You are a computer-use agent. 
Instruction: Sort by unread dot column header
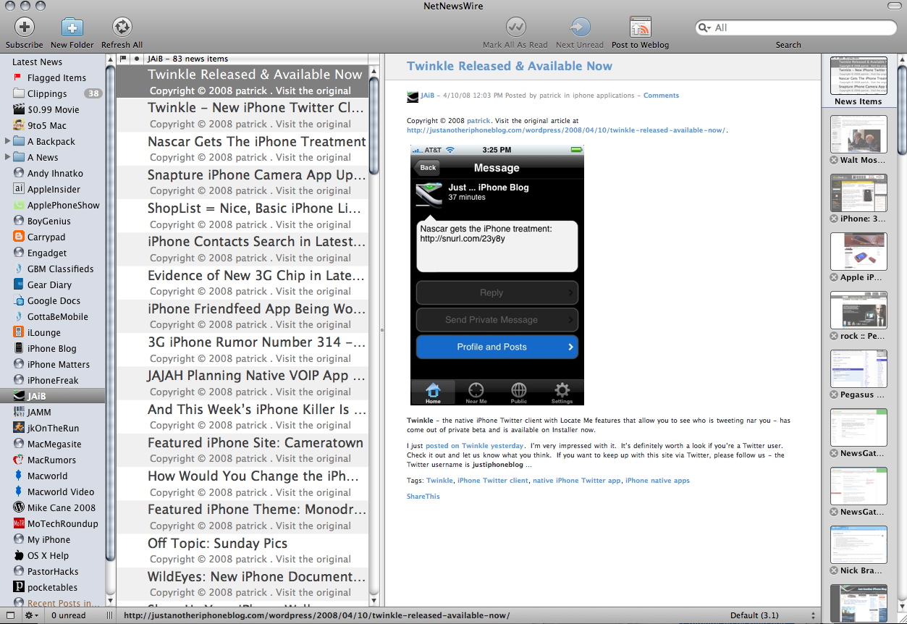pos(137,59)
